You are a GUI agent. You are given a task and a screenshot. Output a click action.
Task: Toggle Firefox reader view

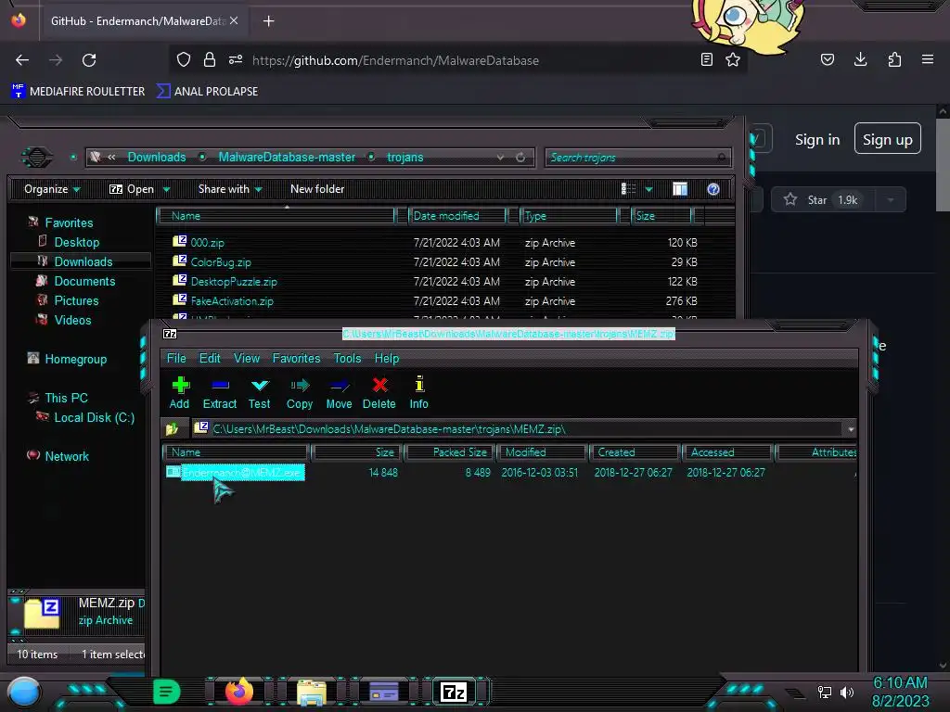coord(706,59)
